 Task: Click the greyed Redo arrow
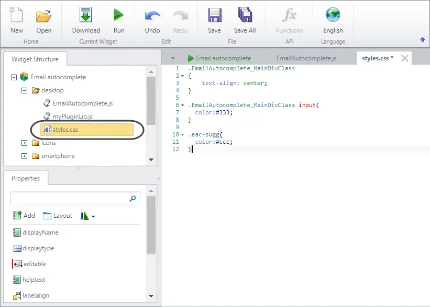point(180,16)
